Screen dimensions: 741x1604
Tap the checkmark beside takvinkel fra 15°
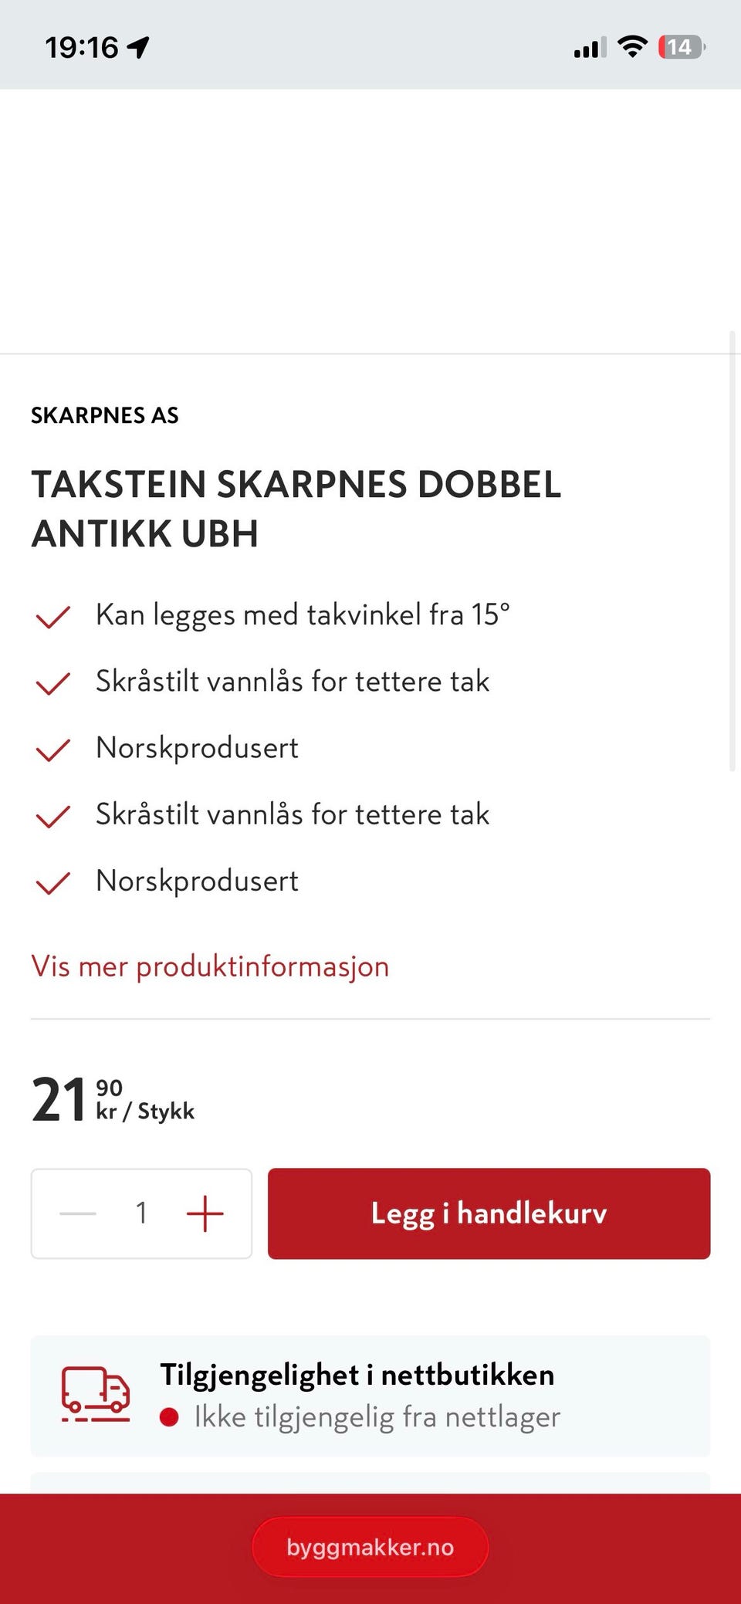(x=53, y=617)
